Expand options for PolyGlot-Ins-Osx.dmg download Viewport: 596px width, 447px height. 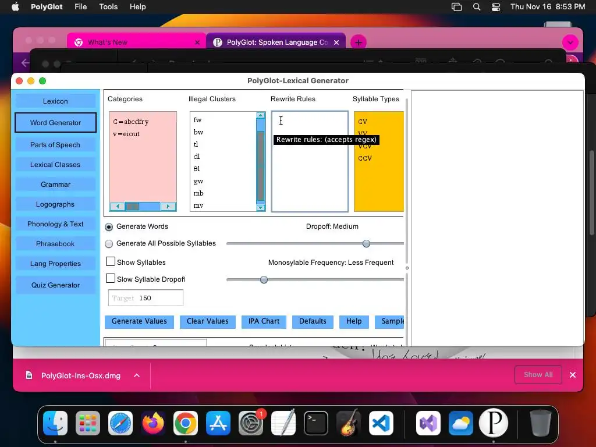pyautogui.click(x=137, y=375)
